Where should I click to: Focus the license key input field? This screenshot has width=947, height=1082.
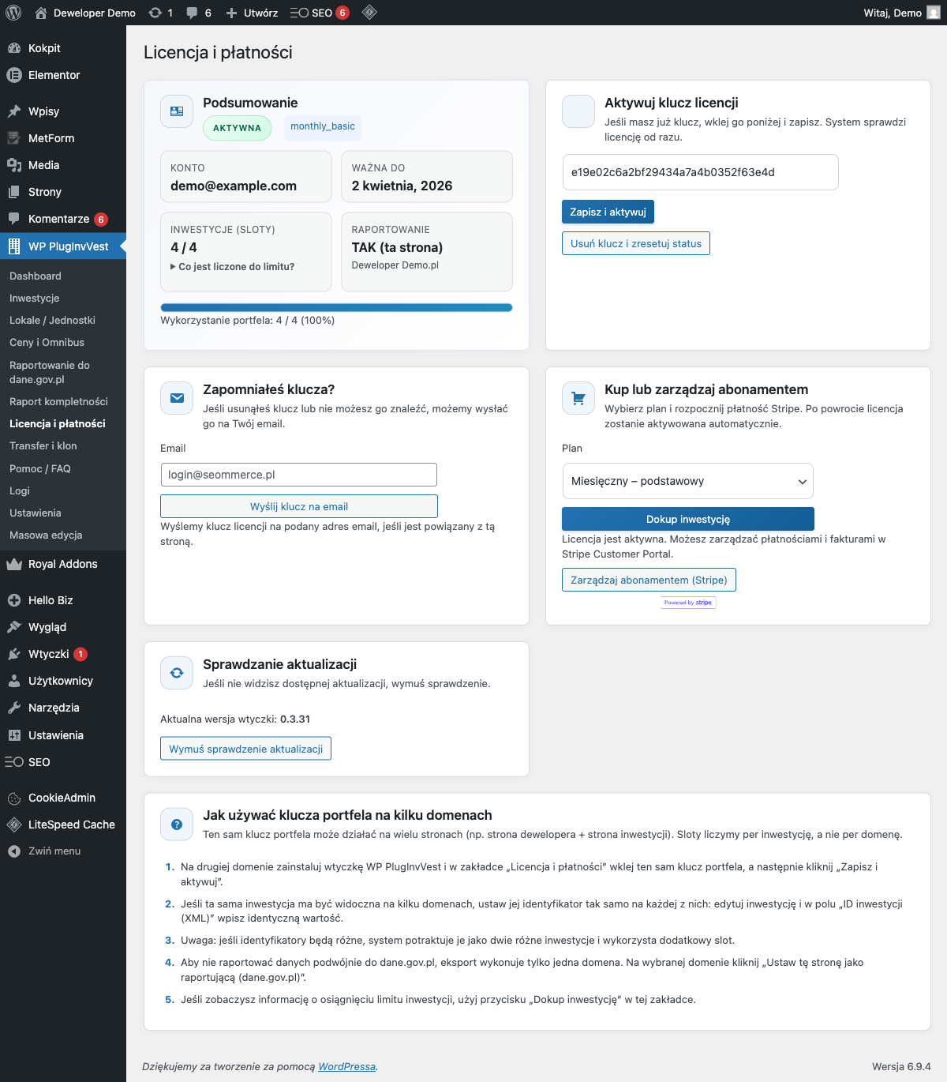(700, 172)
